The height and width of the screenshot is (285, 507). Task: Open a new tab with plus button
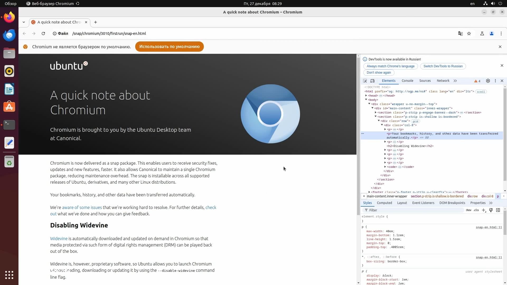pos(96,22)
